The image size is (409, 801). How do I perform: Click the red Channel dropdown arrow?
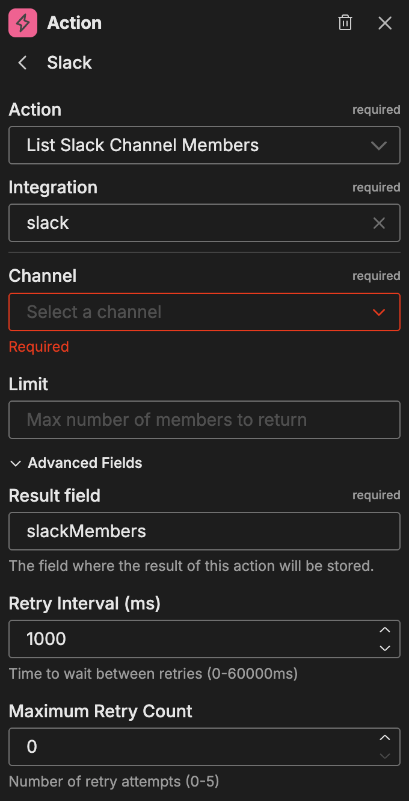coord(379,312)
